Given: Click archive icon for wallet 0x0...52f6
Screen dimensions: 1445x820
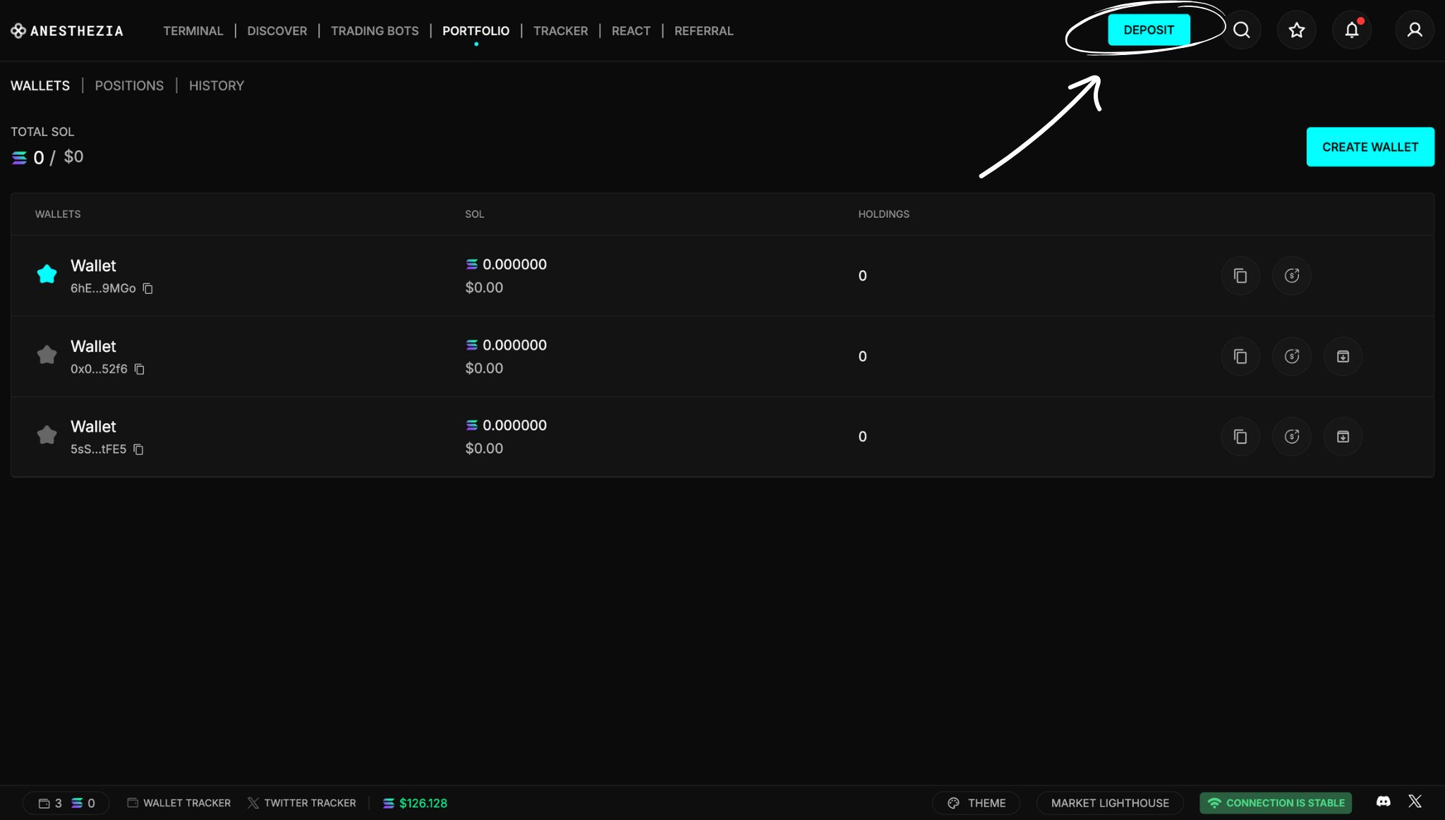Looking at the screenshot, I should click(1342, 357).
